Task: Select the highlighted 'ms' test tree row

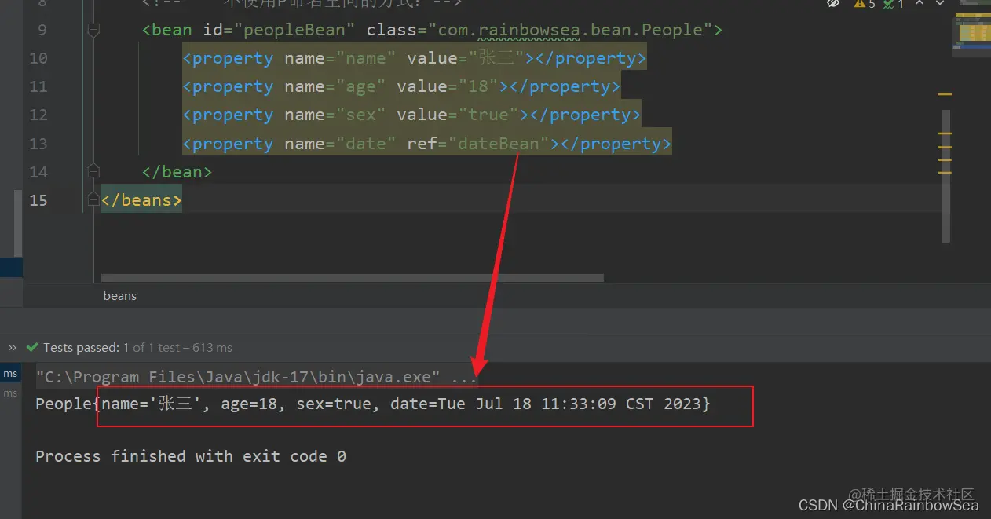Action: (10, 374)
